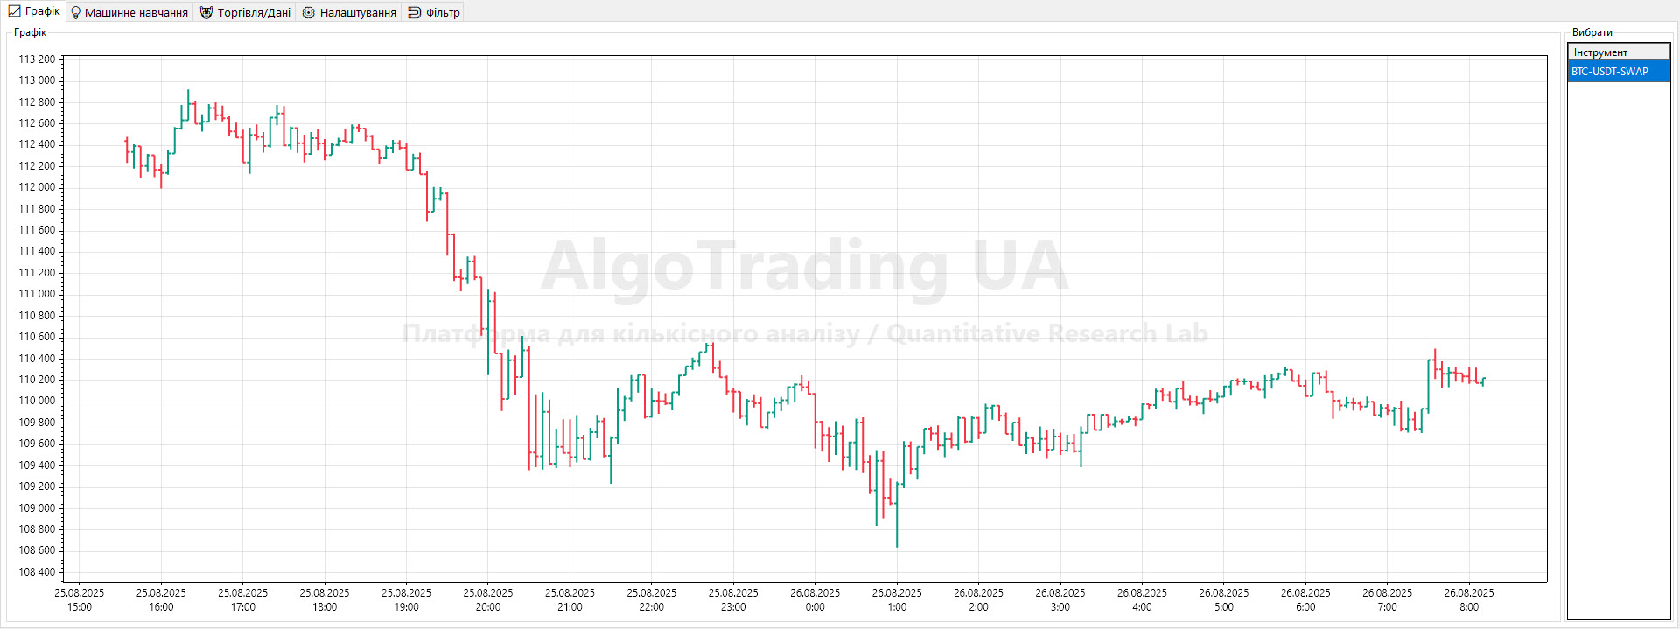Go to the Налаштування tab text
The image size is (1680, 629).
point(358,13)
